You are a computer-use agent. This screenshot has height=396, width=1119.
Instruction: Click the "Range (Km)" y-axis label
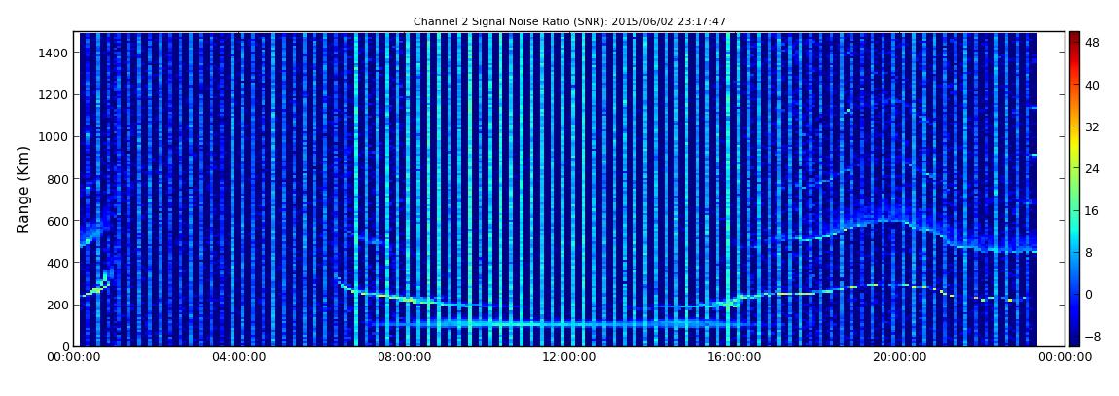[23, 189]
